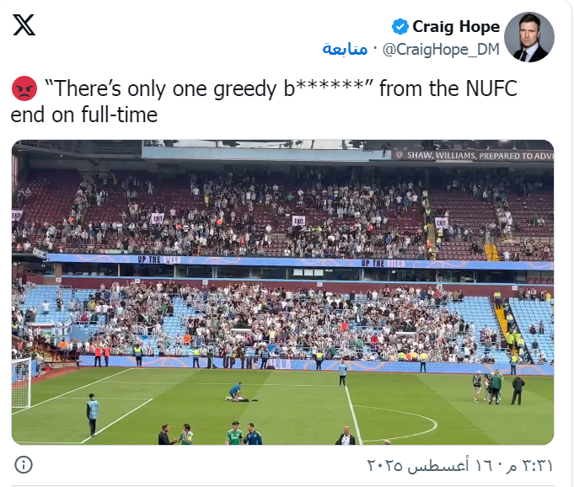Open Craig Hope's profile picture
The image size is (574, 487).
pyautogui.click(x=529, y=37)
